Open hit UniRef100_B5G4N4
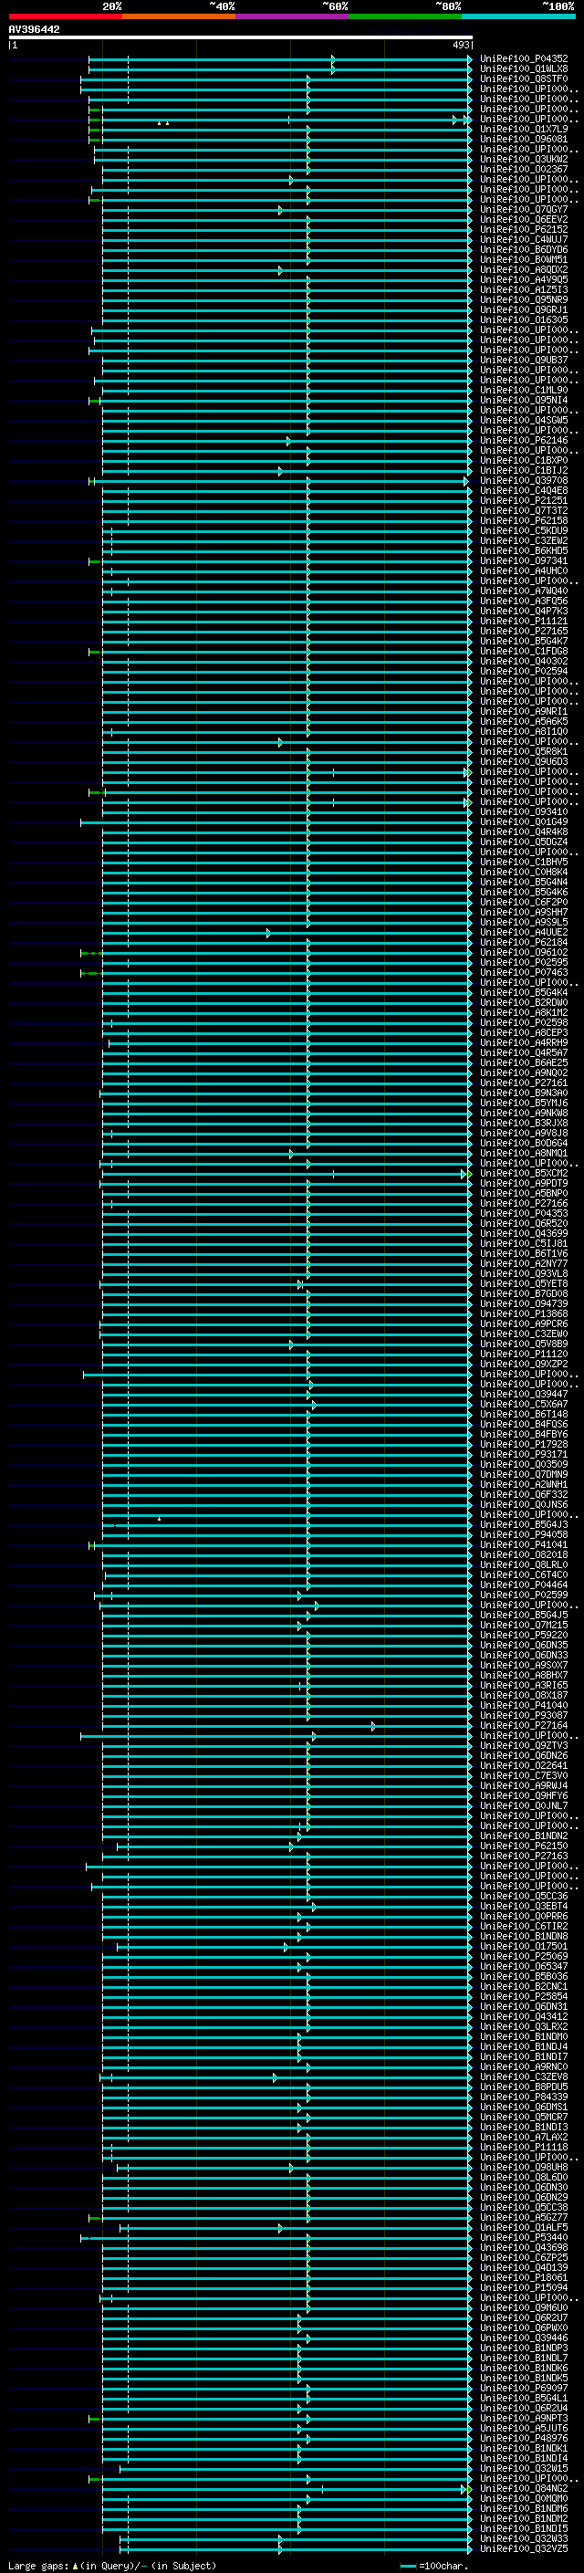The height and width of the screenshot is (2573, 584). 524,882
